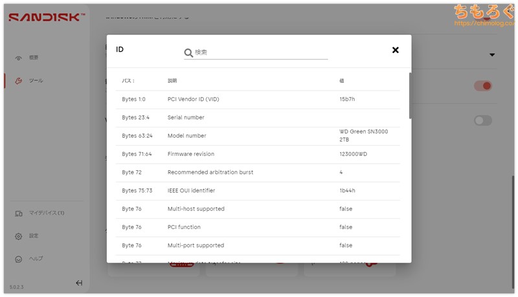518x297 pixels.
Task: Expand the dropdown arrow behind the dialog
Action: [492, 55]
